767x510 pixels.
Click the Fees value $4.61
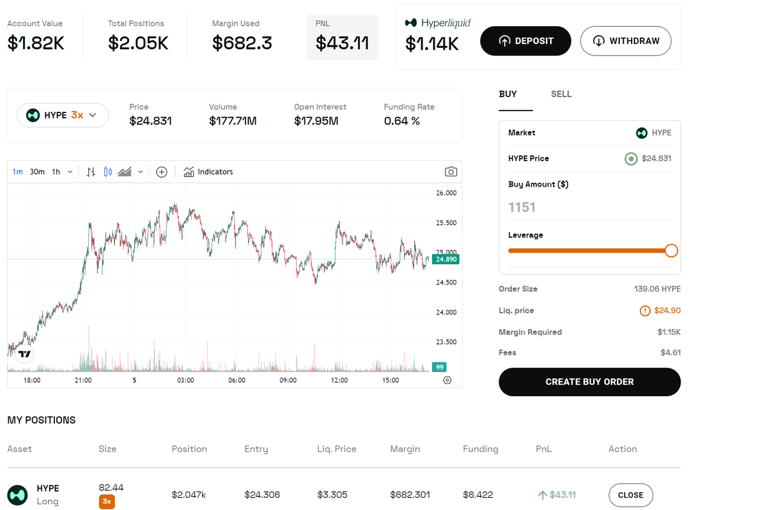[670, 353]
